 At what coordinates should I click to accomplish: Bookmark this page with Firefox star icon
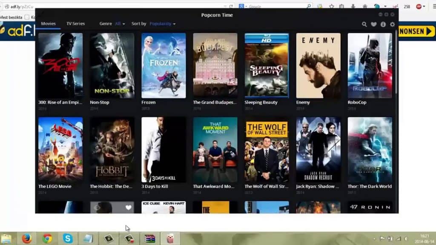pyautogui.click(x=331, y=6)
